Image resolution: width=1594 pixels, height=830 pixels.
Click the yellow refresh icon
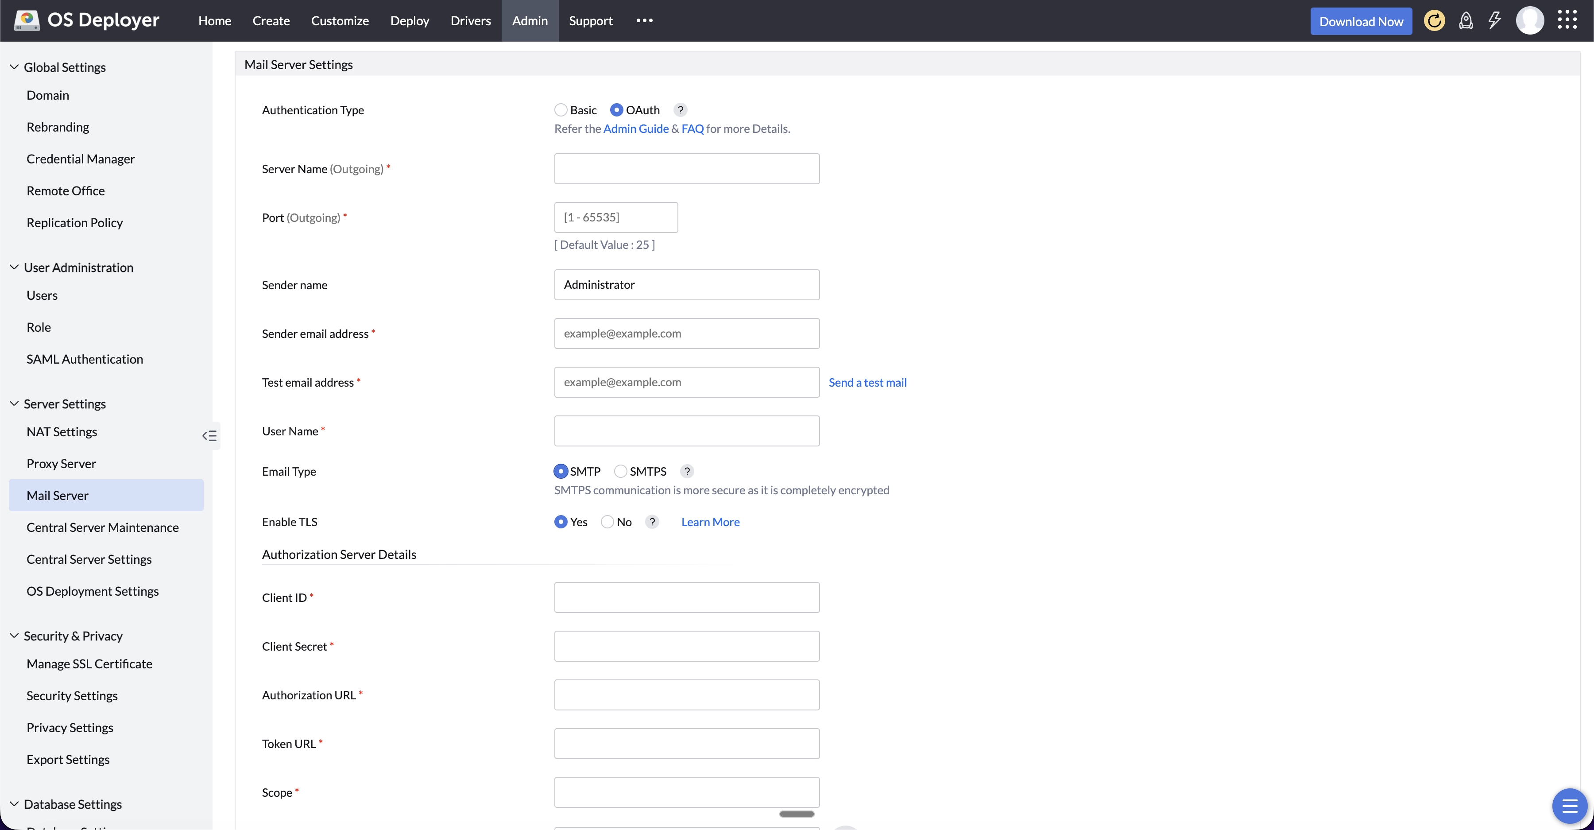click(x=1434, y=20)
